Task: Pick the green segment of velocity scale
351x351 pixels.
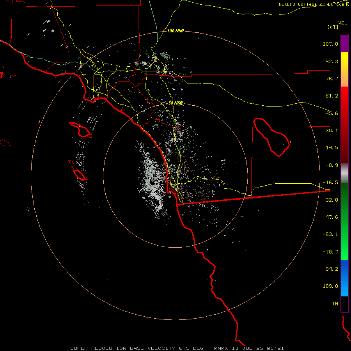Action: 344,222
